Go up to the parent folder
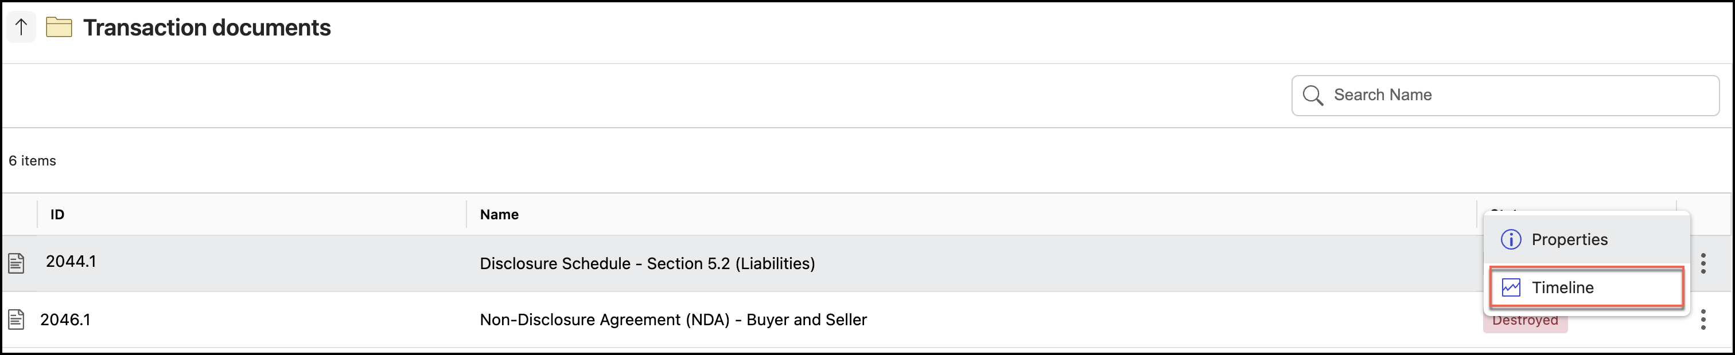Image resolution: width=1735 pixels, height=355 pixels. coord(21,27)
